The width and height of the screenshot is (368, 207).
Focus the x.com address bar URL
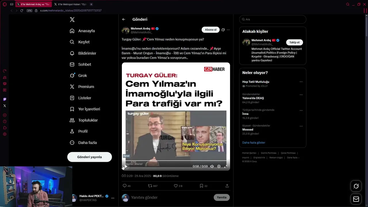(x=71, y=11)
